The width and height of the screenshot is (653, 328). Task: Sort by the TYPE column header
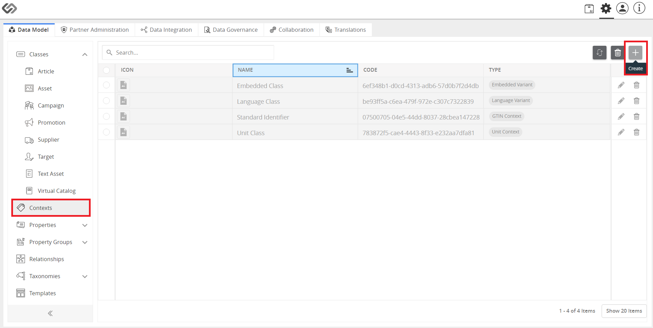(x=547, y=70)
